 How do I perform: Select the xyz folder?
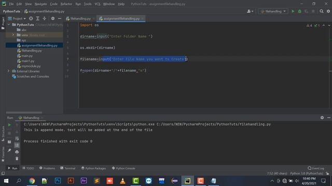coord(22,40)
